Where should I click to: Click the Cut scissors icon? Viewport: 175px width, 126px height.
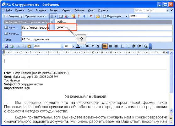19,46
